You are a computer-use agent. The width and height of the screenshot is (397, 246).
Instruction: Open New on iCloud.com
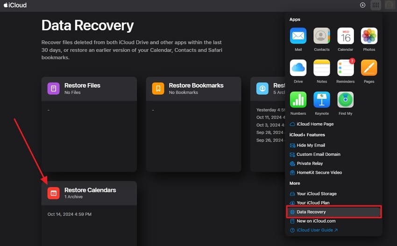(312, 221)
